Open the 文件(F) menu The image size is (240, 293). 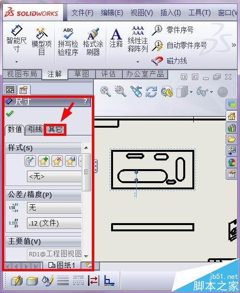(x=82, y=13)
